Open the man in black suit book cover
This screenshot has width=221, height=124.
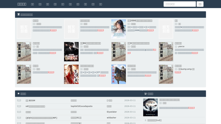[71, 52]
